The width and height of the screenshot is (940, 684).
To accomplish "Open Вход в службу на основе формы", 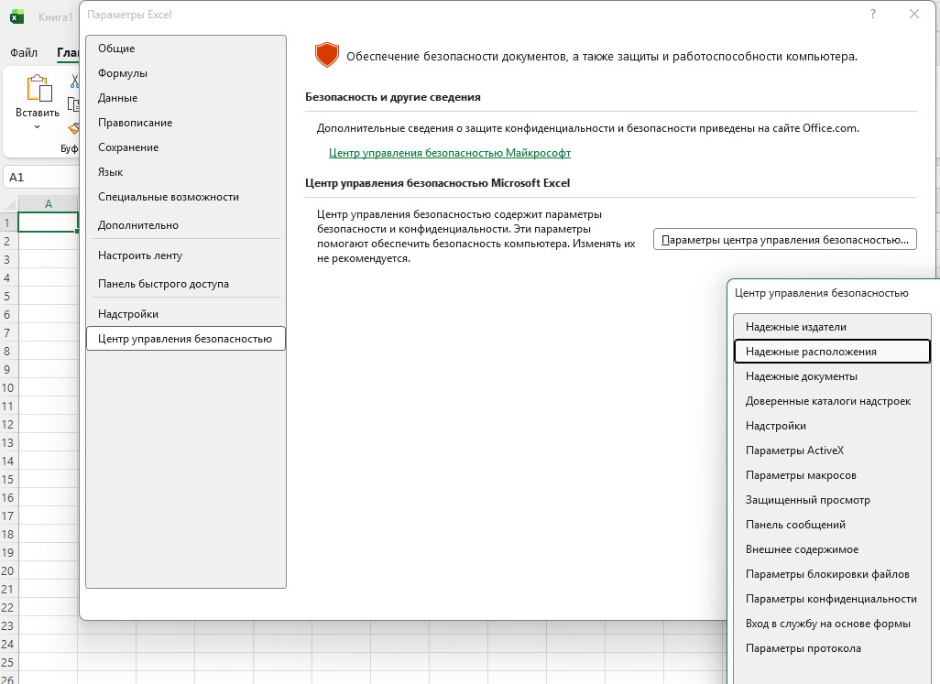I will 832,624.
